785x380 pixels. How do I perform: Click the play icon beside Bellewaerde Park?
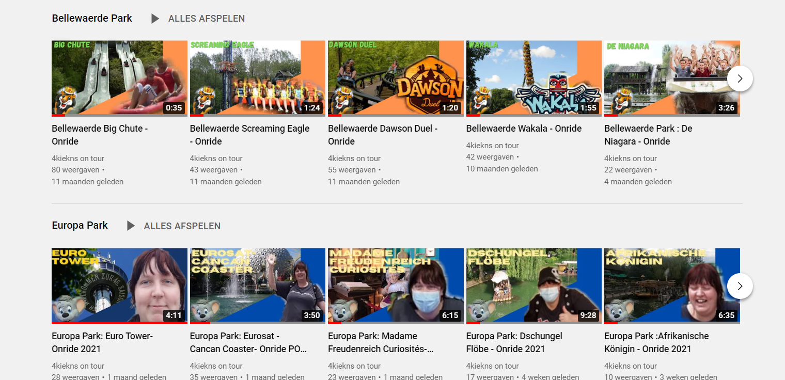155,19
